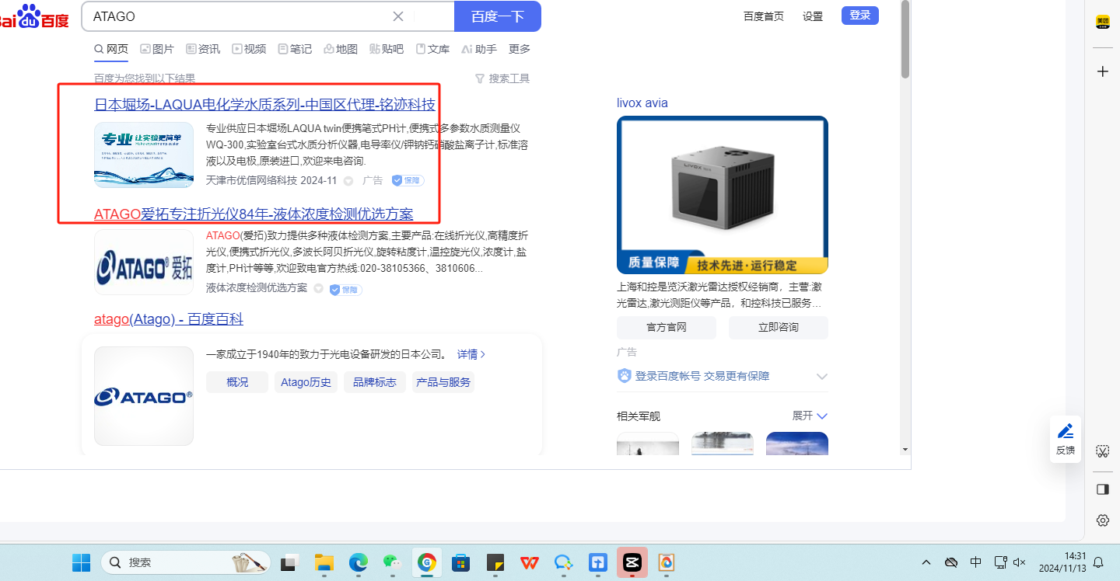Switch to the 视频 tab
The image size is (1120, 581).
[249, 49]
